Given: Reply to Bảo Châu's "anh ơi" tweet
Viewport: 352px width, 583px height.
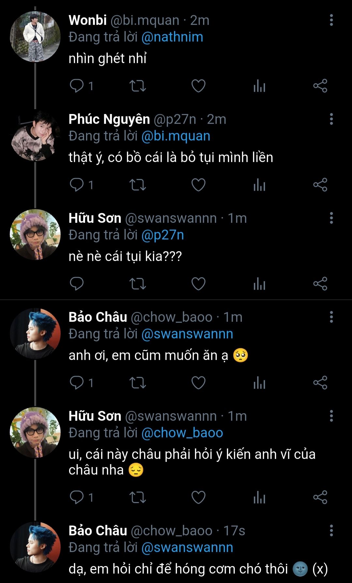Looking at the screenshot, I should pos(77,382).
